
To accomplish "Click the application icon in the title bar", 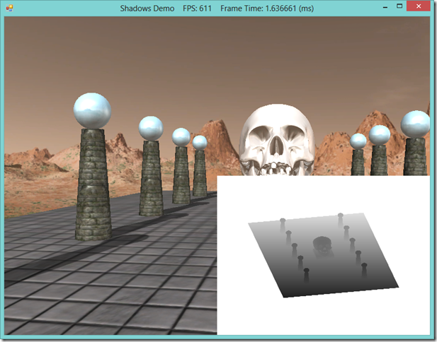I will 10,7.
